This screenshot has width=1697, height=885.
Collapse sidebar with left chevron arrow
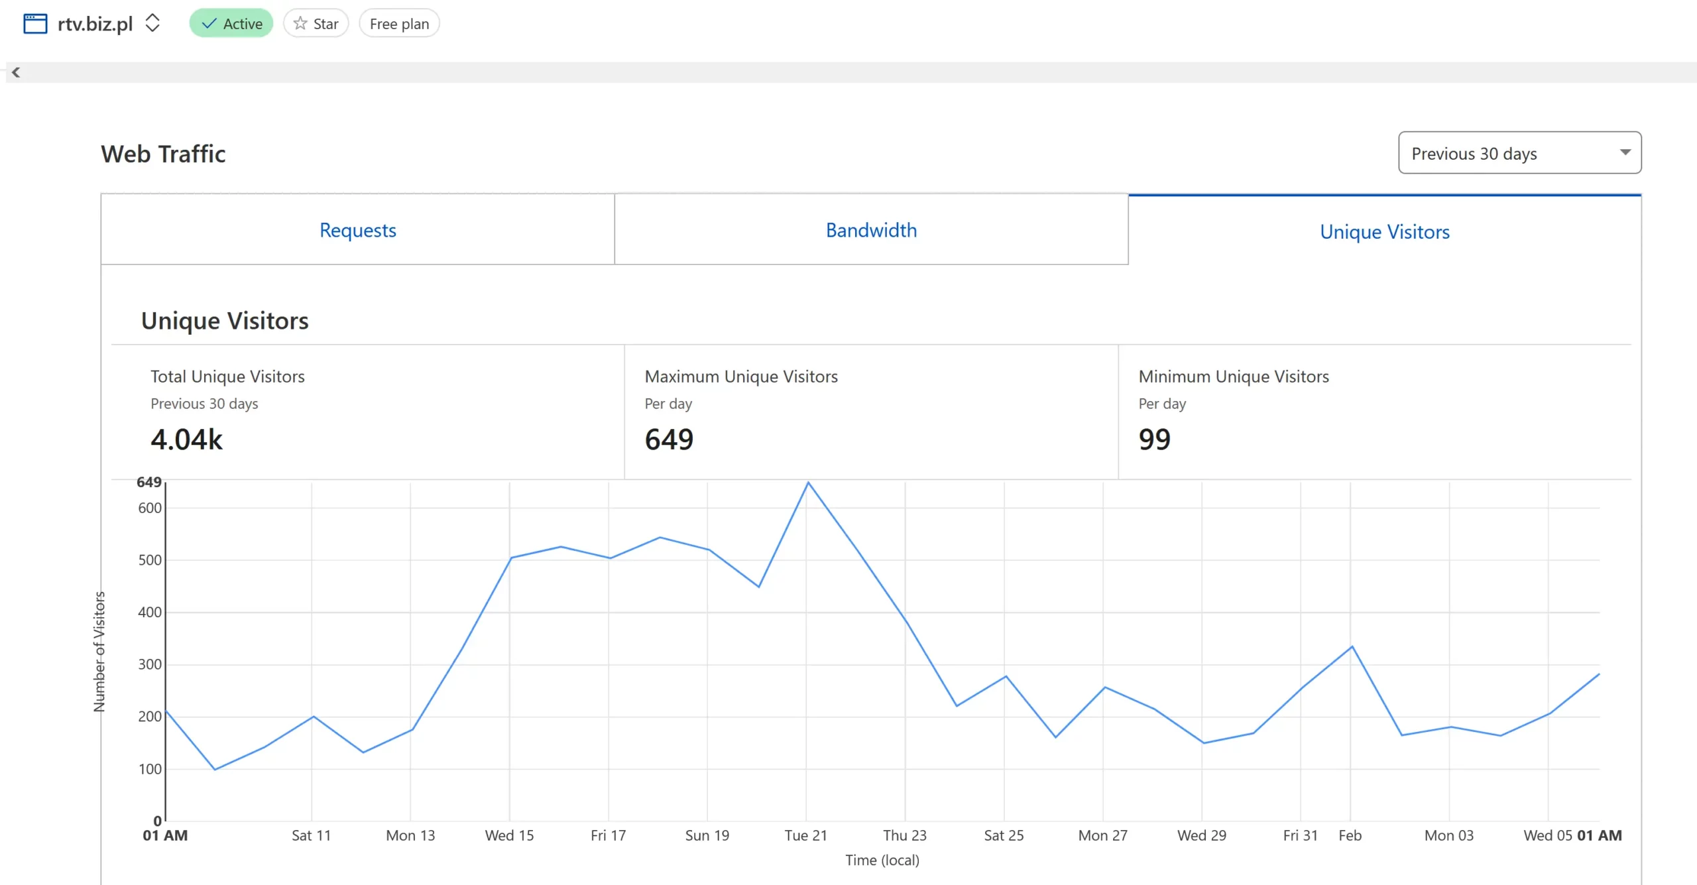click(16, 72)
